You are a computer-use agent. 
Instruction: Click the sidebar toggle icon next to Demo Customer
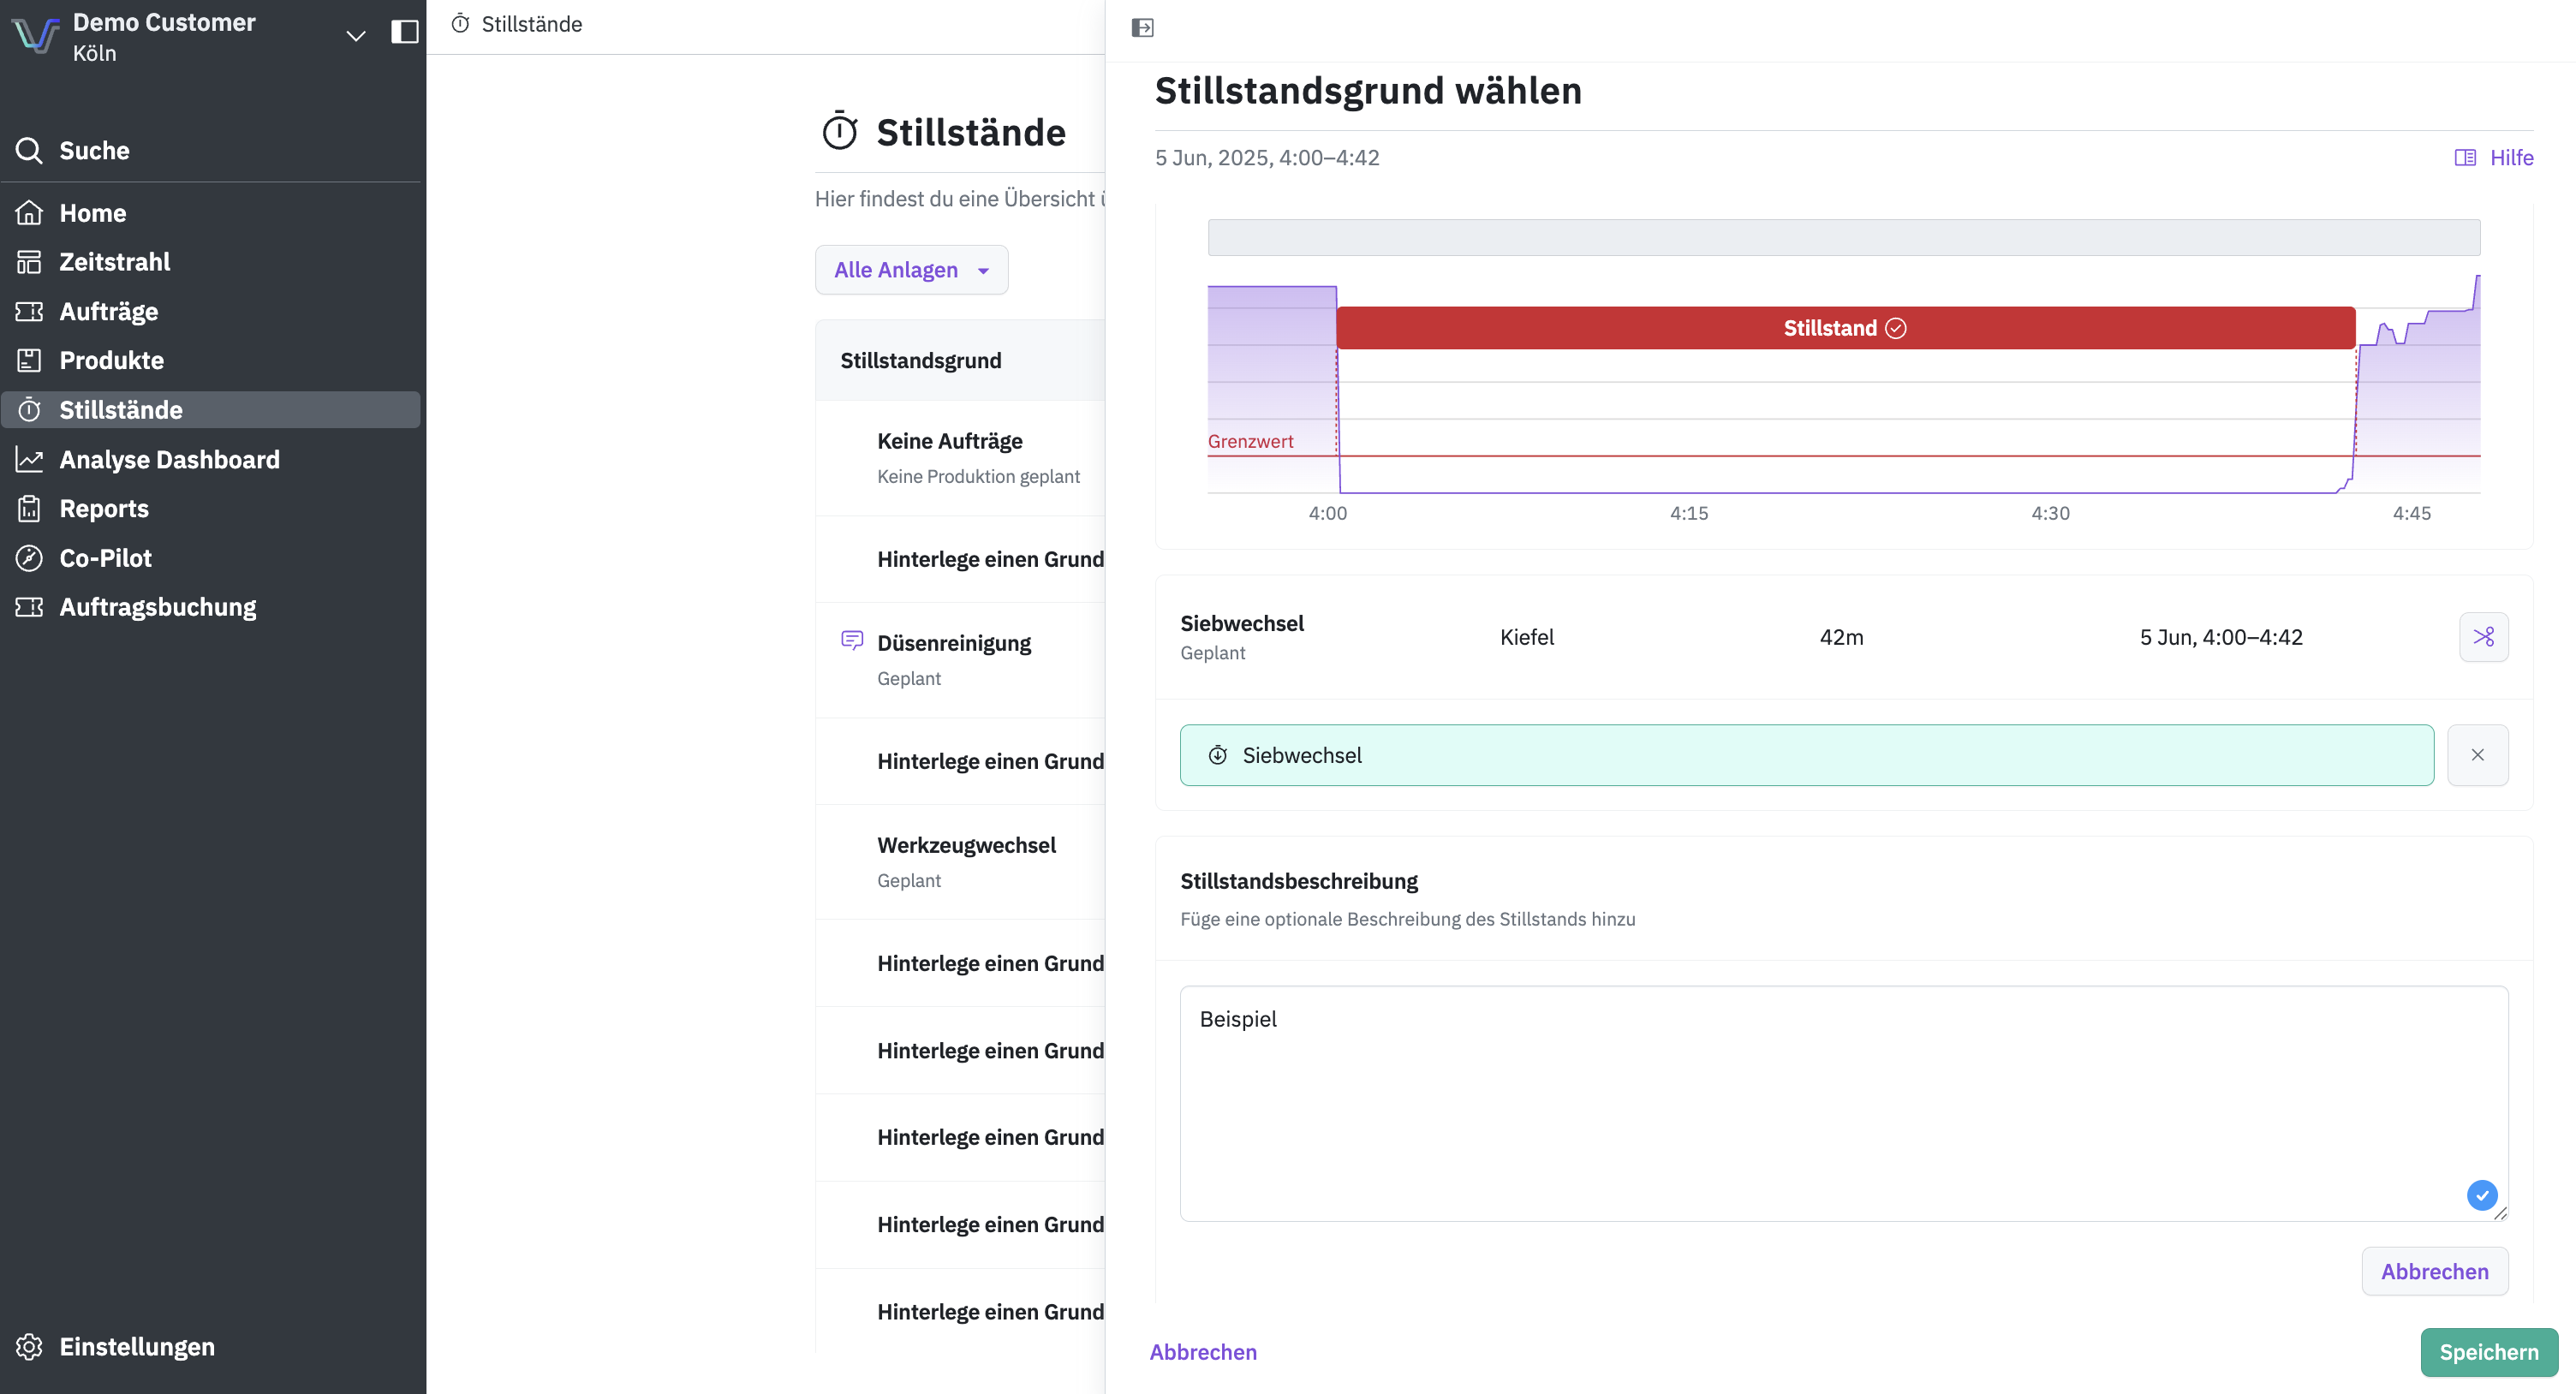point(404,32)
